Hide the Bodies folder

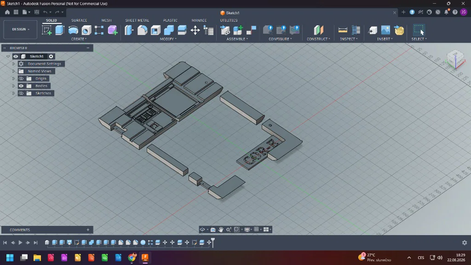tap(21, 86)
